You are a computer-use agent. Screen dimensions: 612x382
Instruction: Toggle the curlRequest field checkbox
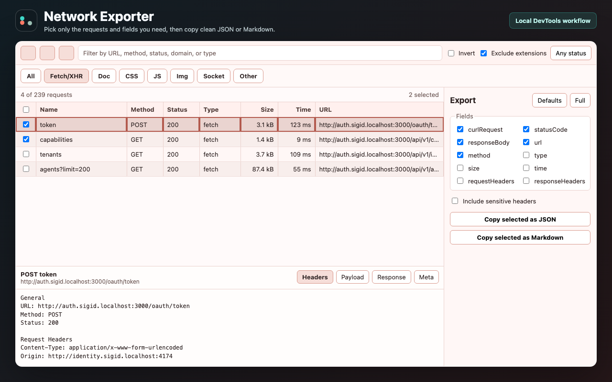coord(460,129)
